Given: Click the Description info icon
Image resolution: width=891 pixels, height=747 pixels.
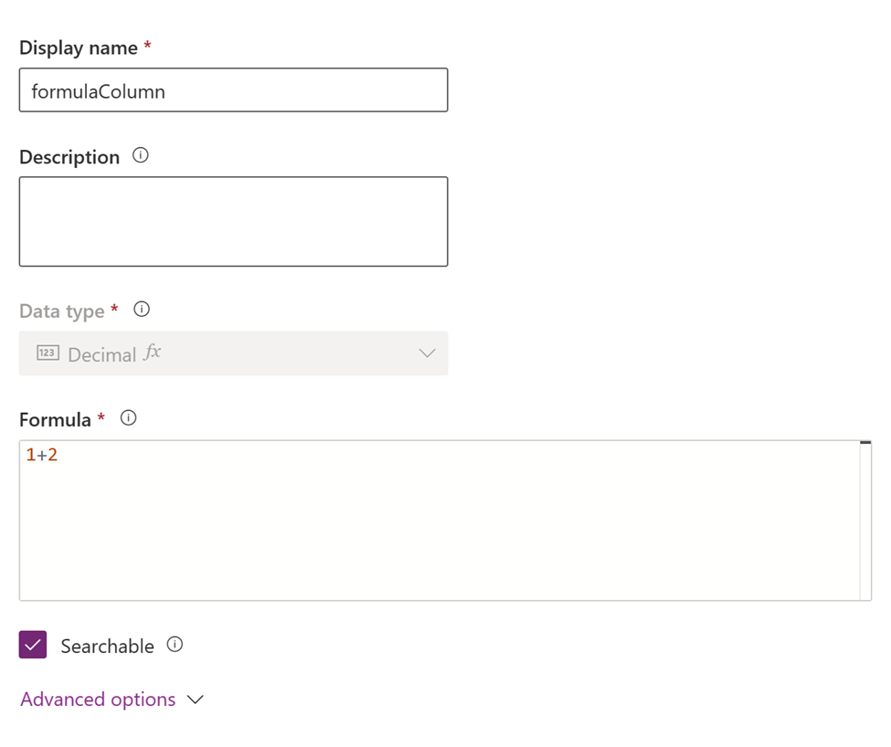Looking at the screenshot, I should (x=140, y=155).
